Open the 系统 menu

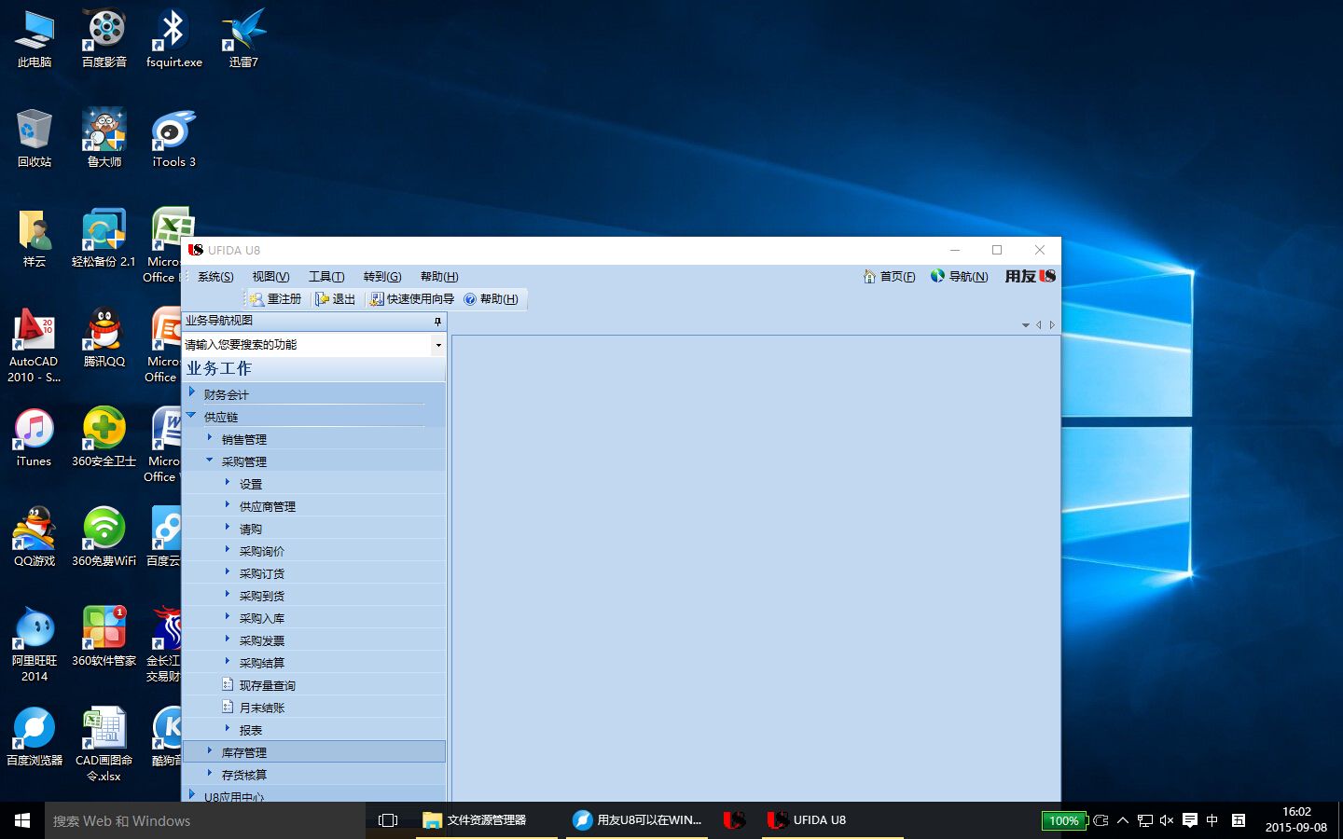215,277
